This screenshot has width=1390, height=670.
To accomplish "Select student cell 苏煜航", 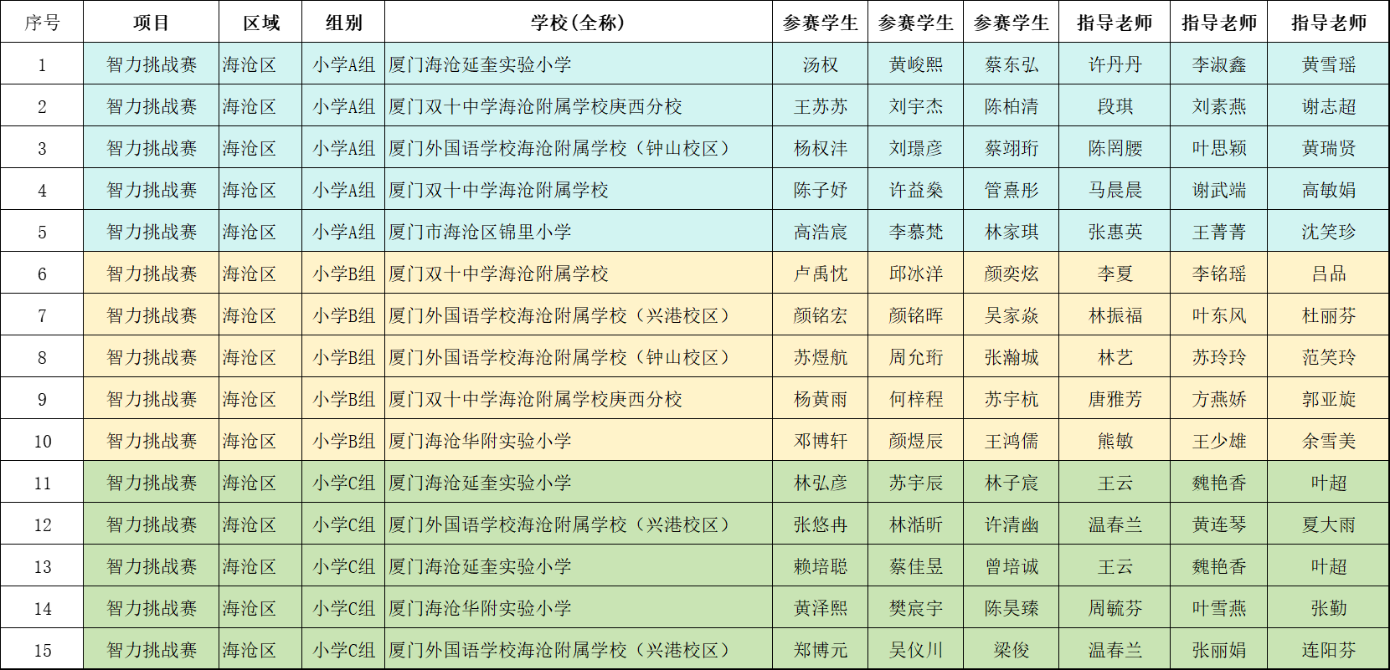I will click(x=821, y=357).
